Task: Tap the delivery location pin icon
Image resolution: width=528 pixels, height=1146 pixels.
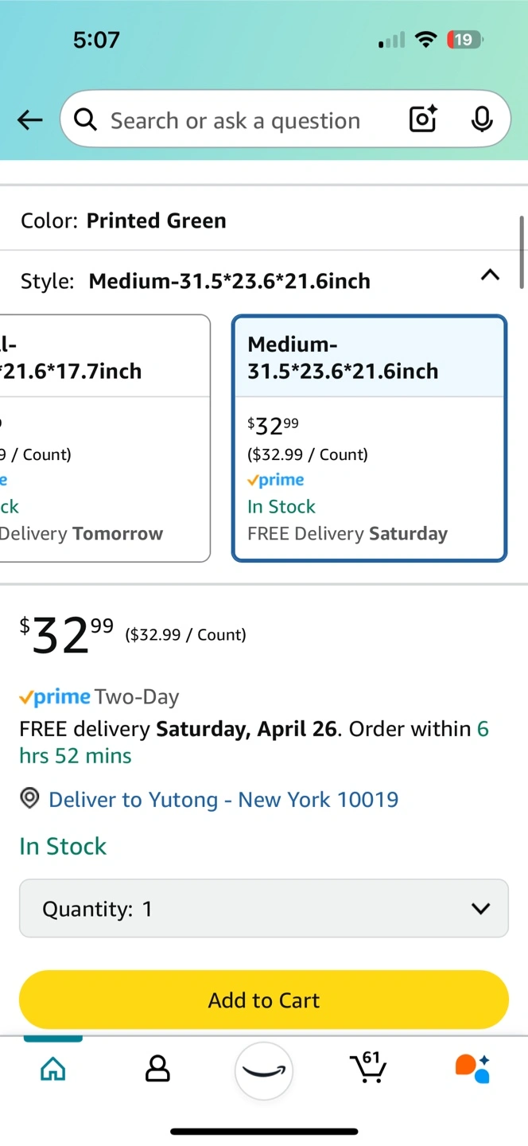Action: point(29,799)
